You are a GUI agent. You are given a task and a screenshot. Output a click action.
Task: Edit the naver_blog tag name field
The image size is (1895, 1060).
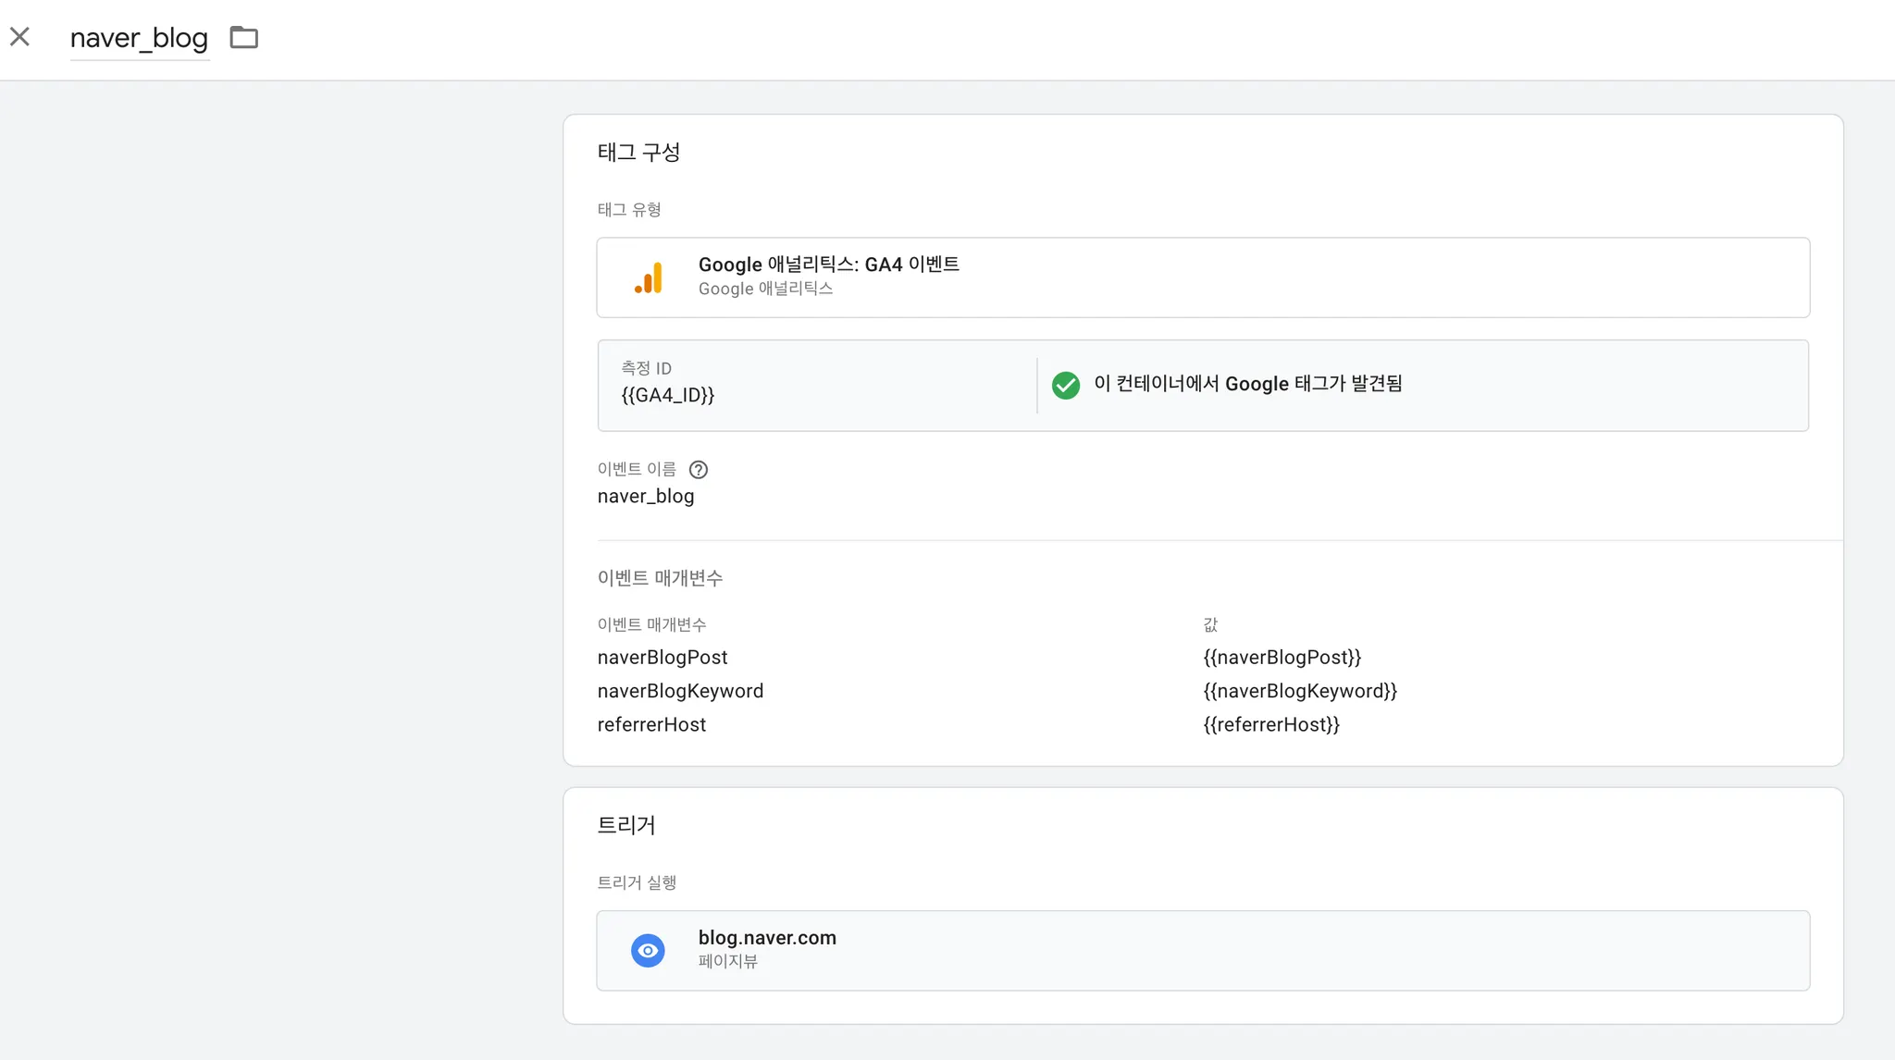(139, 38)
